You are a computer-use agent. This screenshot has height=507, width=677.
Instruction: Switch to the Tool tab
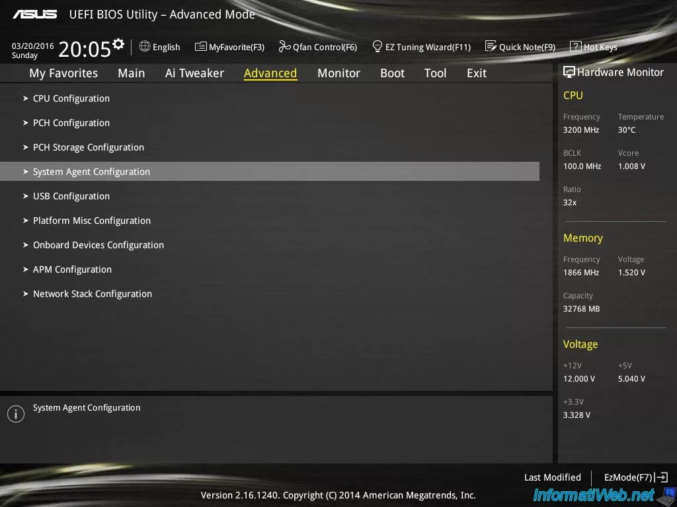435,73
